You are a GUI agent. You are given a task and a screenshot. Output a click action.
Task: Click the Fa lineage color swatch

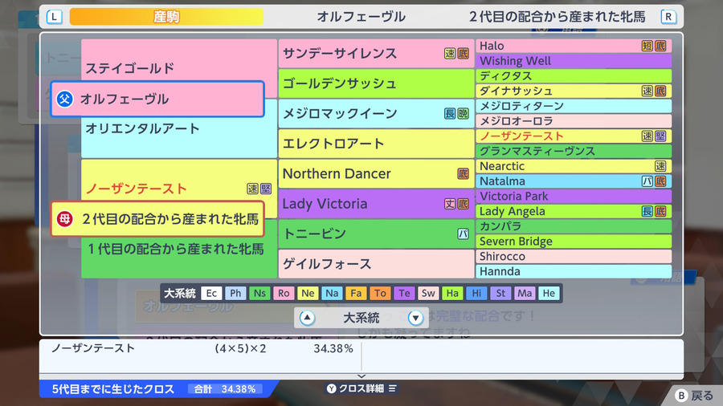[x=356, y=293]
